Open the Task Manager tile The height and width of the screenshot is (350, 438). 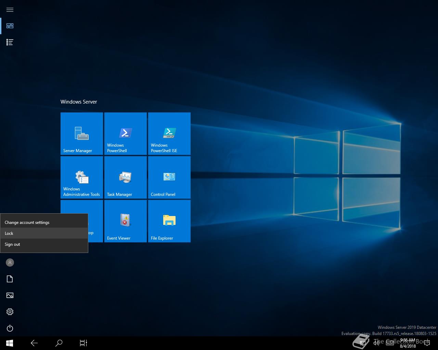126,177
